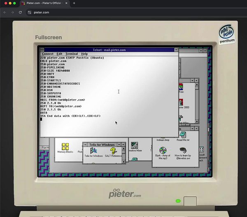Click the Telnet window minimize arrow

coord(176,50)
